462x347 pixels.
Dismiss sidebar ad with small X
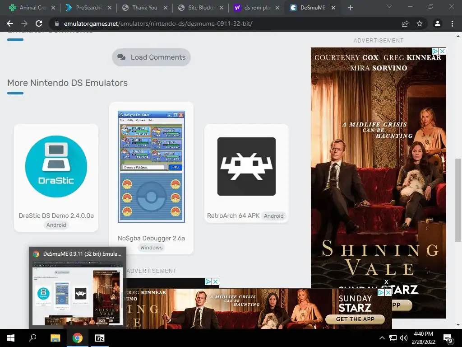point(386,282)
